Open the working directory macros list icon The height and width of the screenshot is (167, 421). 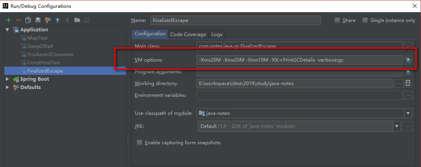coord(408,83)
